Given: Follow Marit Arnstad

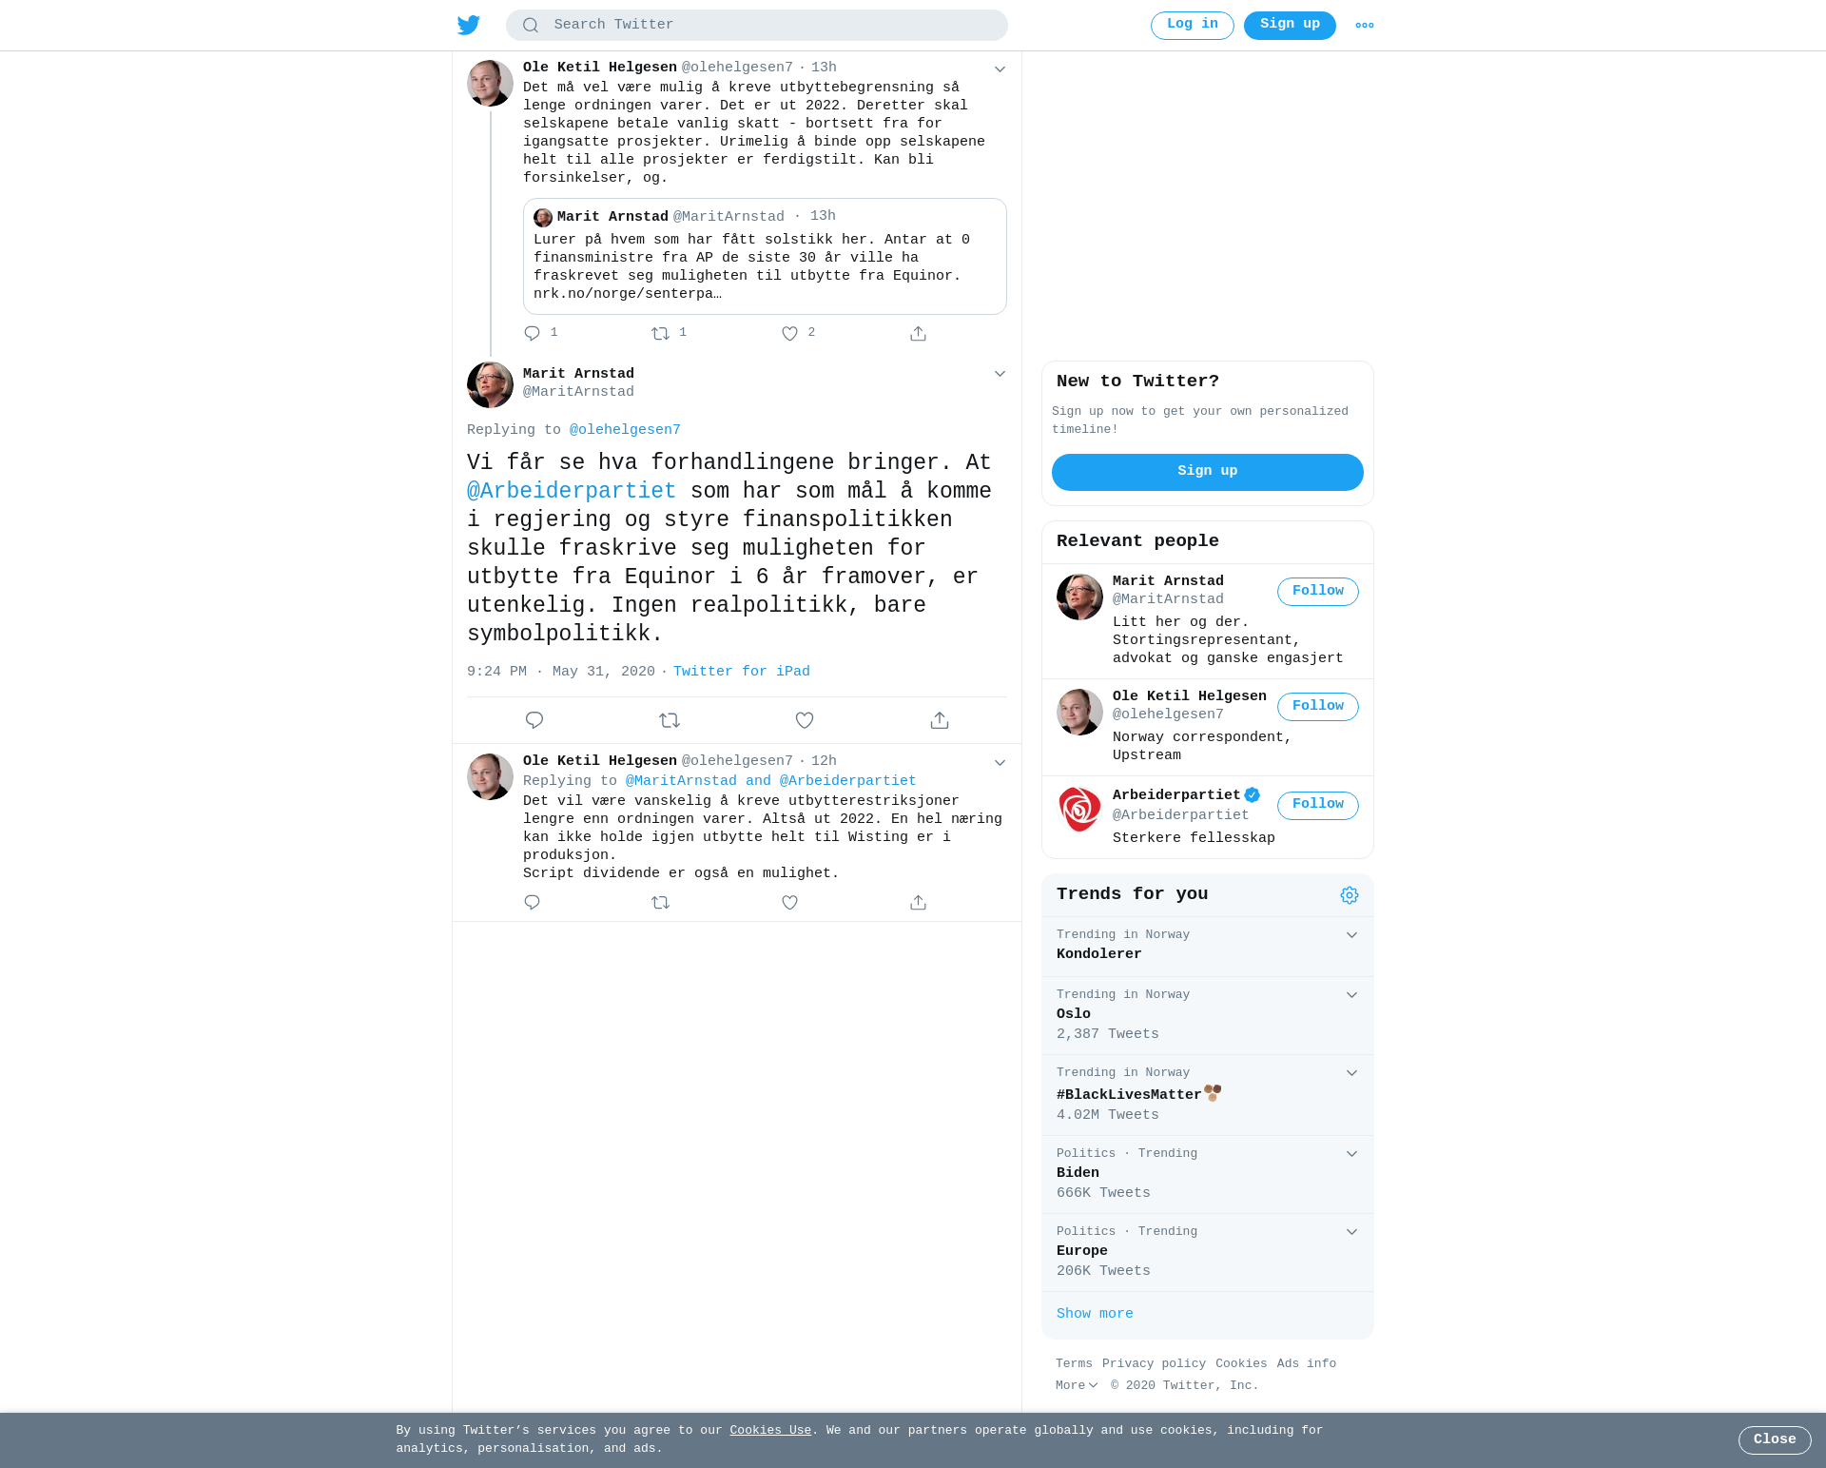Looking at the screenshot, I should 1318,592.
